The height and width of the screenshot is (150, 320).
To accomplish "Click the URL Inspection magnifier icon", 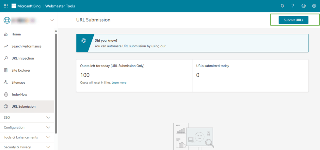I will pyautogui.click(x=6, y=58).
